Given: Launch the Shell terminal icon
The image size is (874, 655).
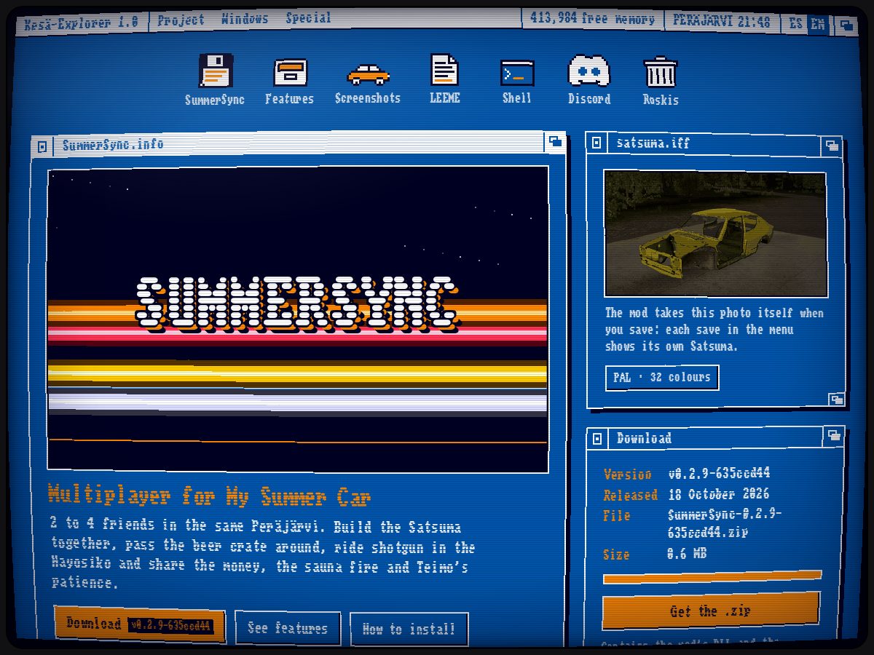Looking at the screenshot, I should pos(517,80).
